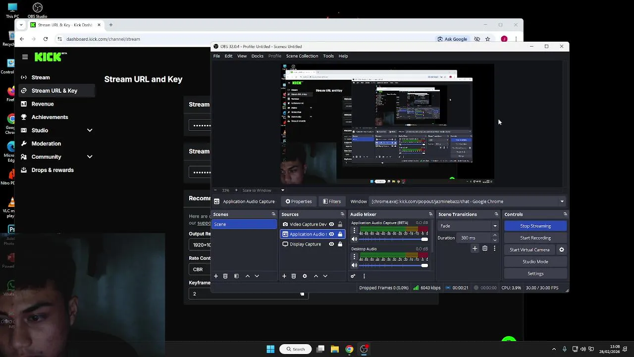Hide Video Capture Device source
The image size is (634, 357).
click(331, 224)
